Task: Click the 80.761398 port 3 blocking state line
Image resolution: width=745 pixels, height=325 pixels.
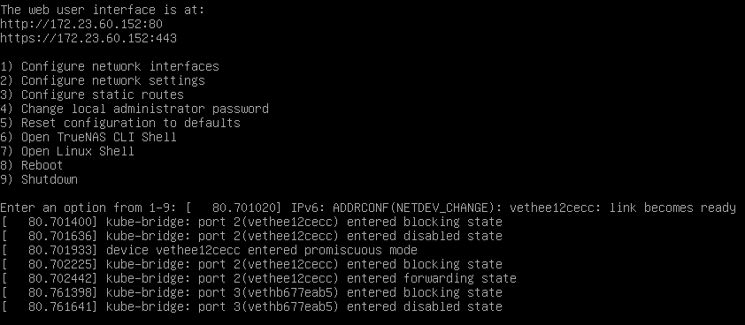Action: pos(251,292)
